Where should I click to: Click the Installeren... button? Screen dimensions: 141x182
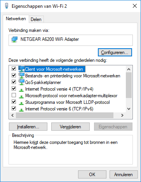click(28, 127)
